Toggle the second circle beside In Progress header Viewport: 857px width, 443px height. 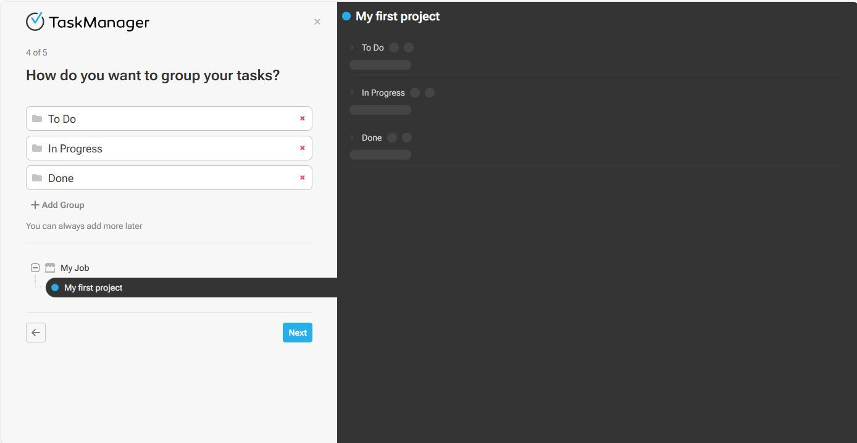click(429, 93)
